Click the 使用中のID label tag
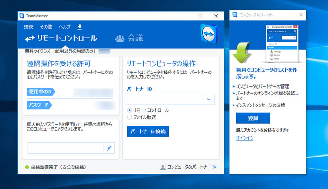 (41, 92)
